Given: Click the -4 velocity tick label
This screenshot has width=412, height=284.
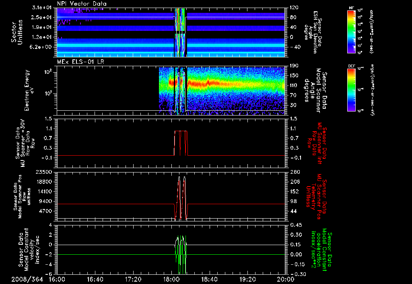Looking at the screenshot, I should (49, 264).
